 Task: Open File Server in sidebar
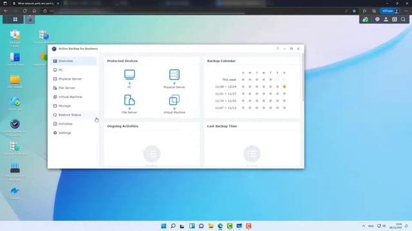(x=73, y=88)
